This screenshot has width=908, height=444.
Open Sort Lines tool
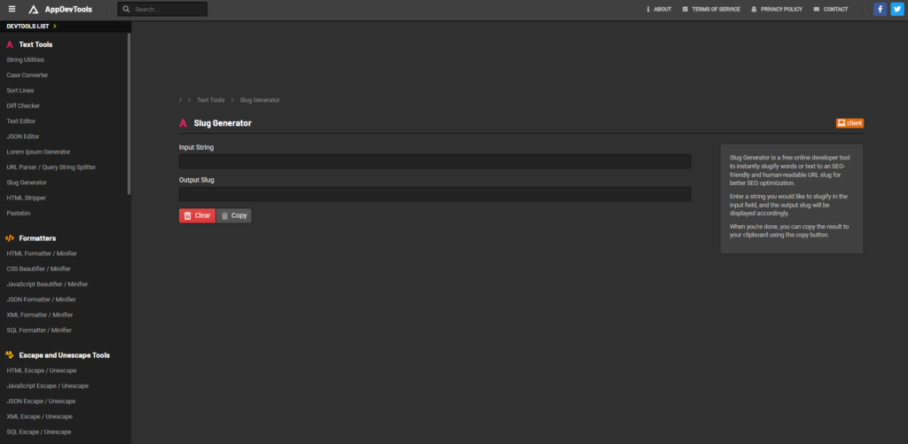(20, 90)
